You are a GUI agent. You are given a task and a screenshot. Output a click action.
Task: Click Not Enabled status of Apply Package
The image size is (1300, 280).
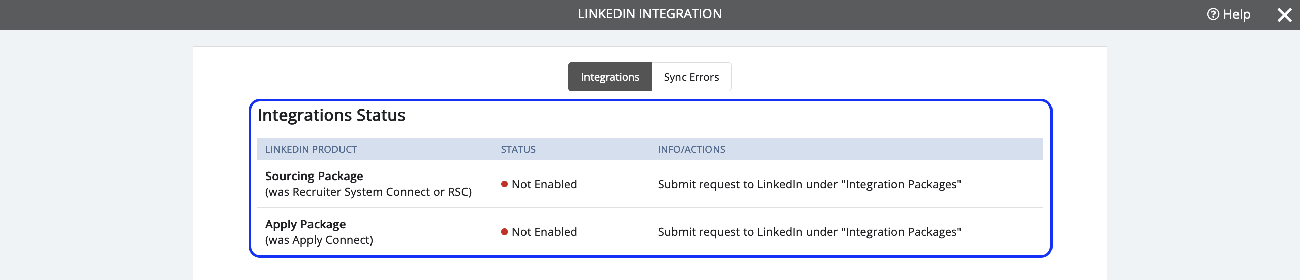coord(544,232)
